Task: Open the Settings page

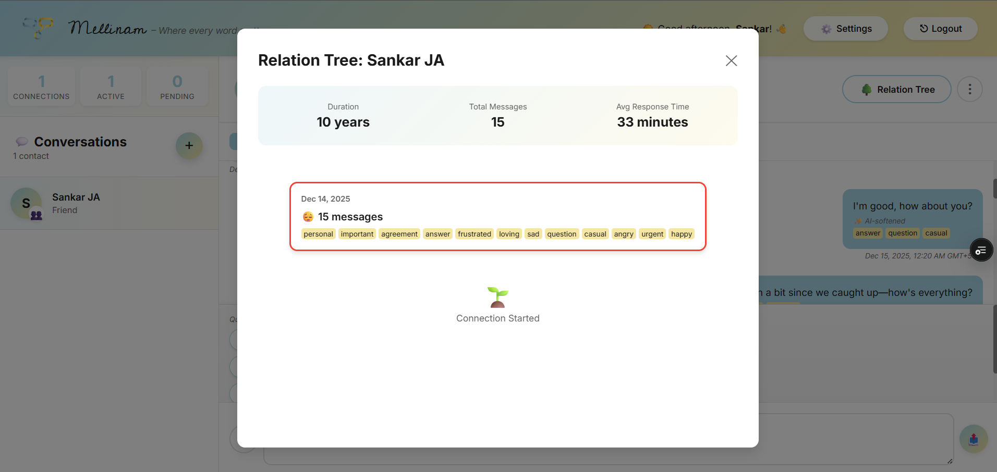Action: [845, 29]
